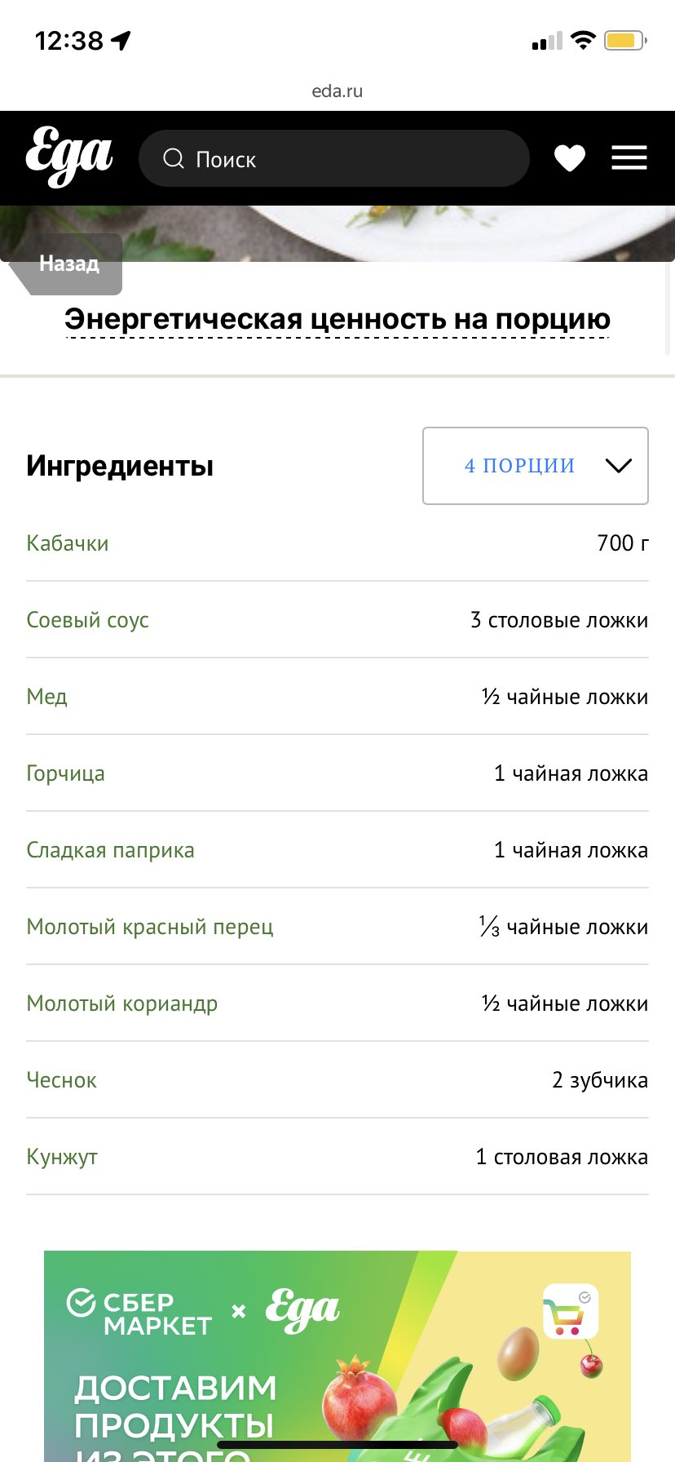Open the hamburger menu
This screenshot has width=675, height=1462.
pyautogui.click(x=629, y=158)
